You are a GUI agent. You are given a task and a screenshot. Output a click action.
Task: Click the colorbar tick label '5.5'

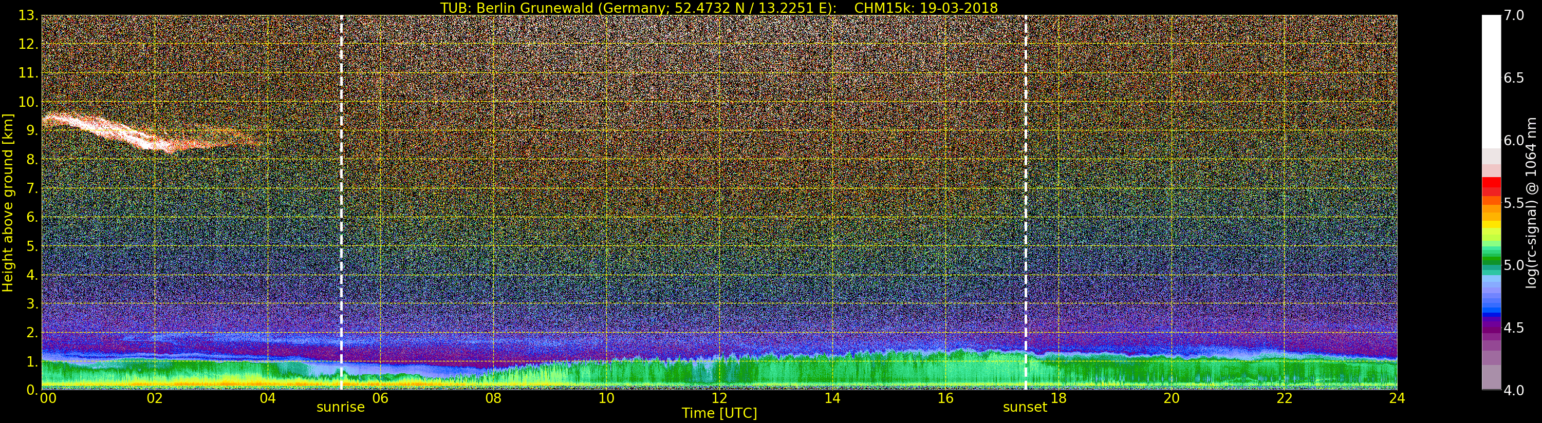(x=1514, y=203)
